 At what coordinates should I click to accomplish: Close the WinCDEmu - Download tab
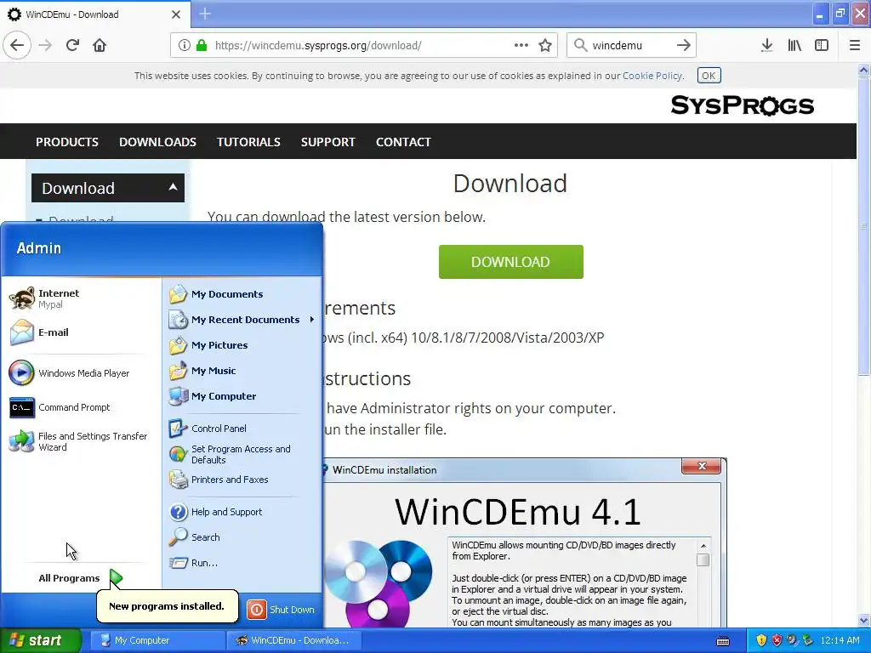(x=176, y=14)
